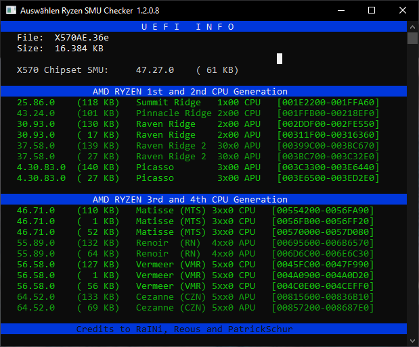Click the Cezanne (133 KB) size entry
This screenshot has height=347, width=419.
click(98, 296)
